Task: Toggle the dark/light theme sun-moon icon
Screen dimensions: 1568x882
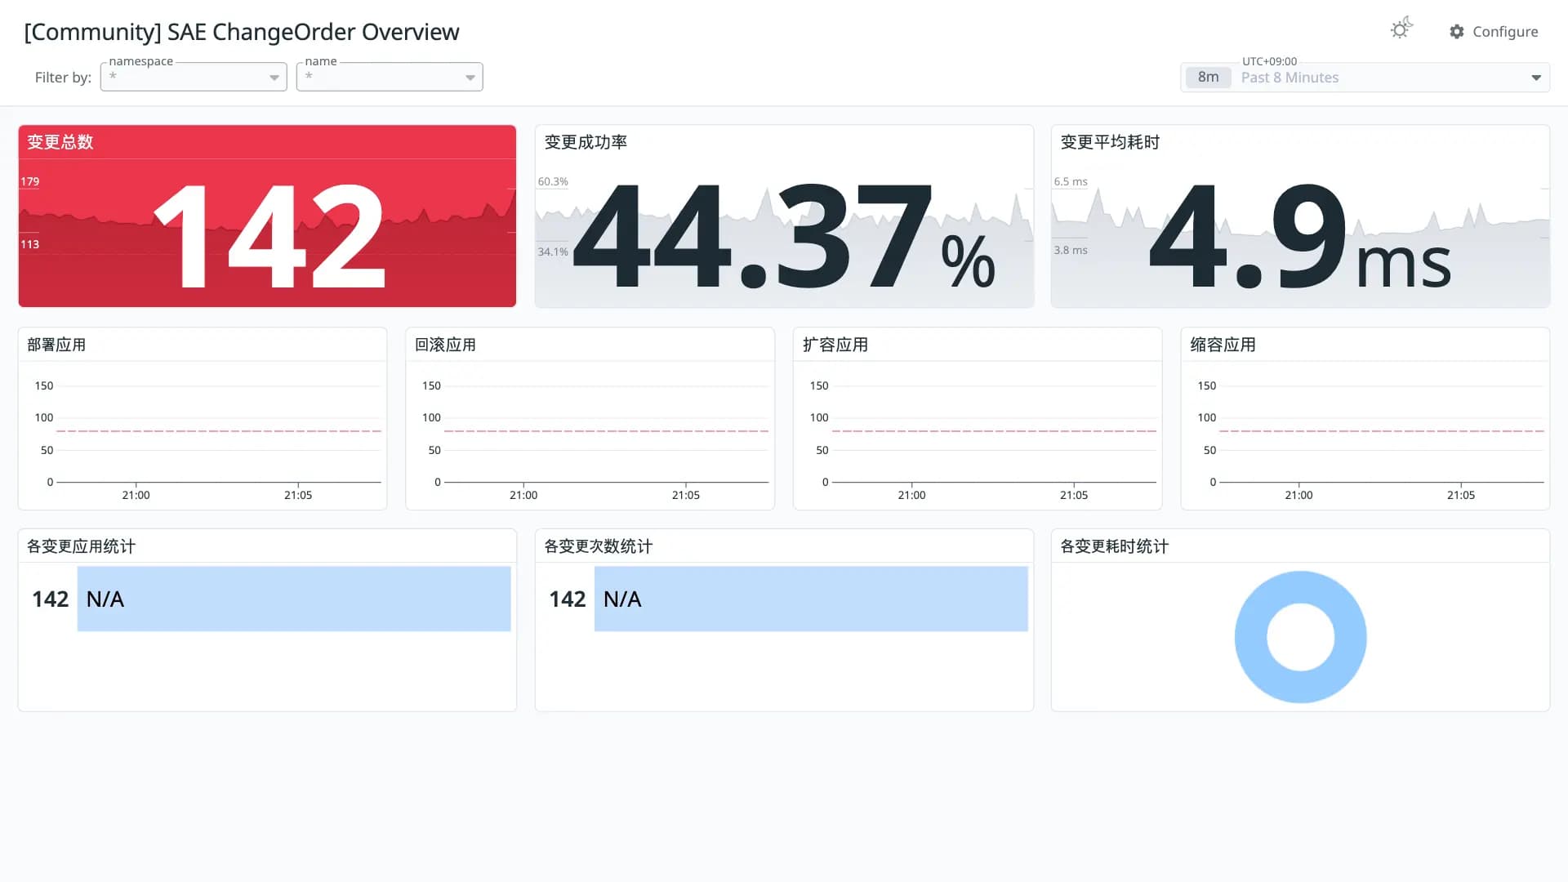Action: [x=1401, y=29]
